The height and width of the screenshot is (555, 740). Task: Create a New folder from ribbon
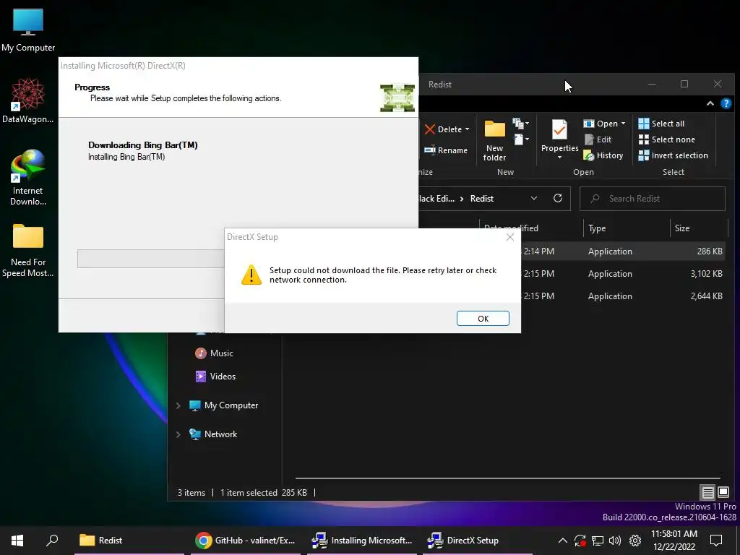(x=494, y=141)
